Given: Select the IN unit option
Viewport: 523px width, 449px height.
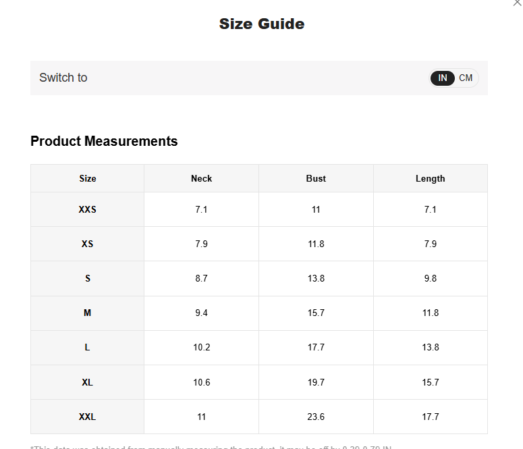Looking at the screenshot, I should tap(442, 78).
